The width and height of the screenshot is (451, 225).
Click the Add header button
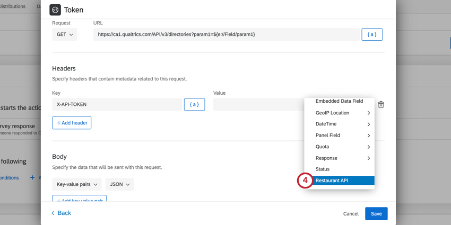pyautogui.click(x=72, y=123)
